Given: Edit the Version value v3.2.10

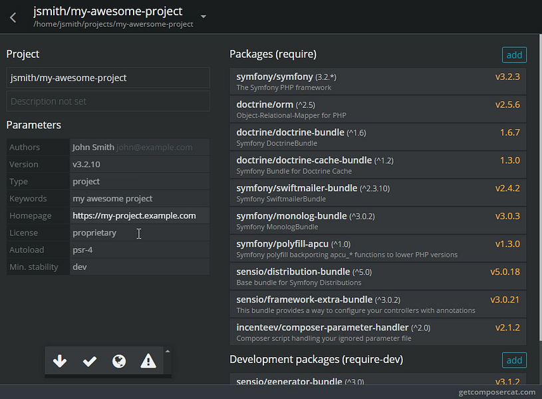Looking at the screenshot, I should pos(140,164).
